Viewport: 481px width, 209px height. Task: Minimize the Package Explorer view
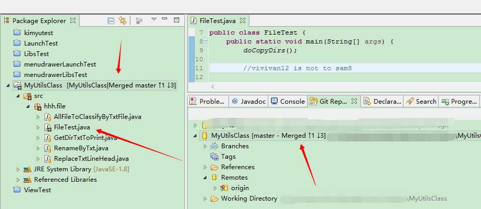[165, 19]
